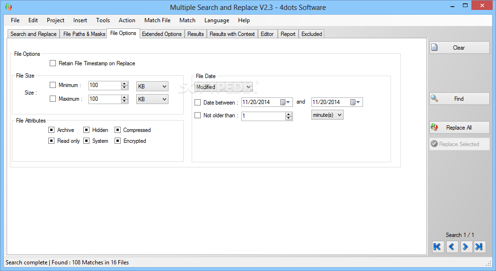The width and height of the screenshot is (496, 271).
Task: Open the Project menu
Action: [x=55, y=20]
